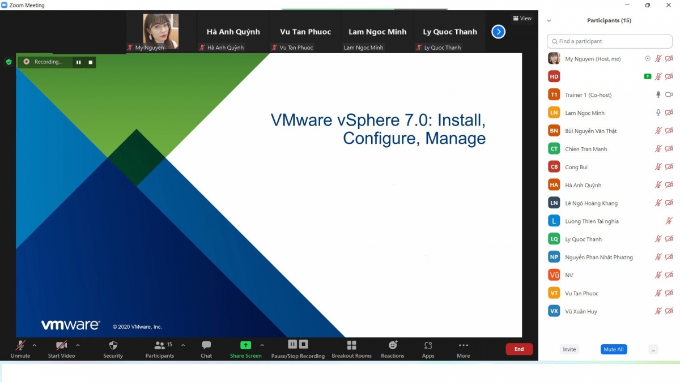Click the green encryption shield icon
680x382 pixels.
(x=8, y=62)
